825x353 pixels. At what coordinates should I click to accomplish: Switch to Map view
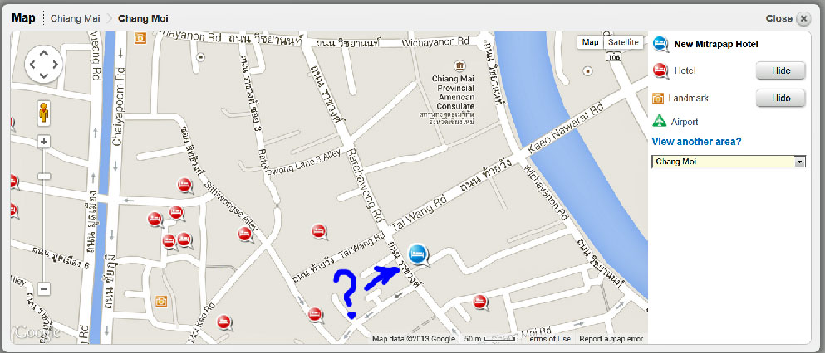click(591, 42)
